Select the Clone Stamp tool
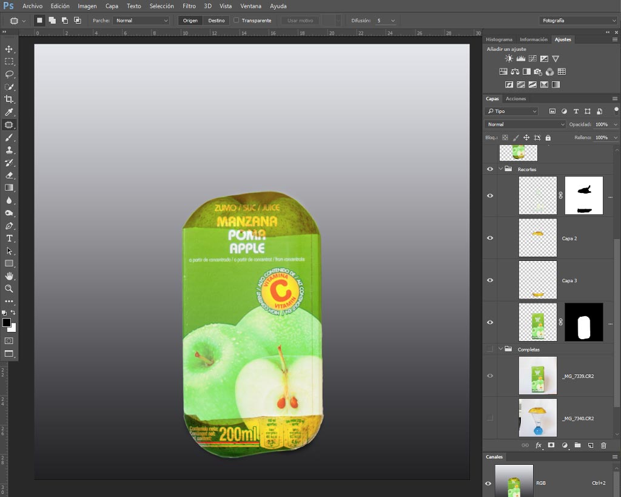 (x=8, y=150)
